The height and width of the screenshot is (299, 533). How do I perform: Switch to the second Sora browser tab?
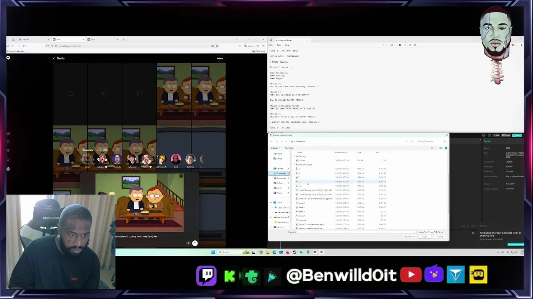point(102,39)
